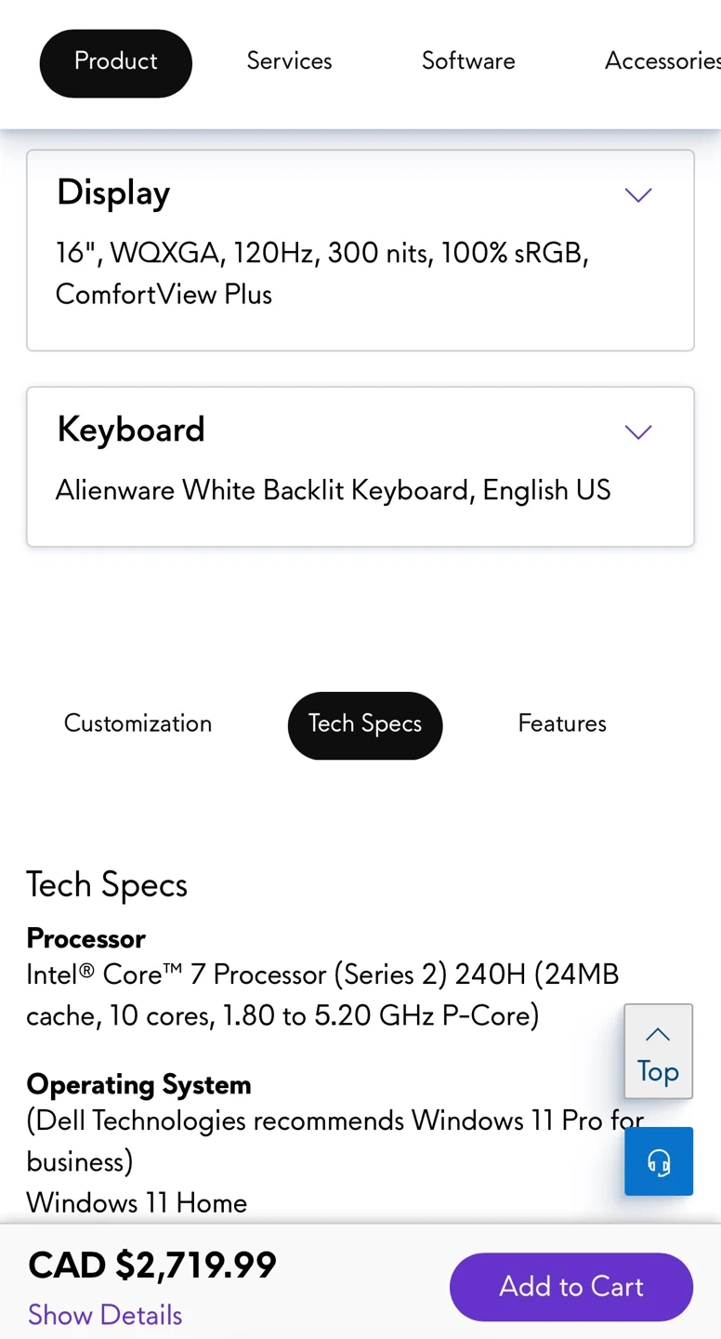Switch to the Services tab
Image resolution: width=721 pixels, height=1339 pixels.
[x=289, y=62]
